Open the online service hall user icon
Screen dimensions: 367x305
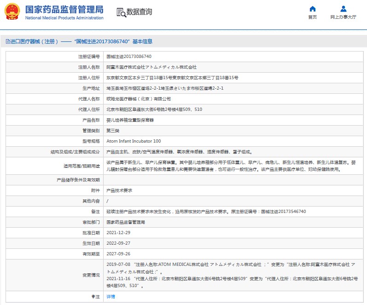(x=344, y=9)
